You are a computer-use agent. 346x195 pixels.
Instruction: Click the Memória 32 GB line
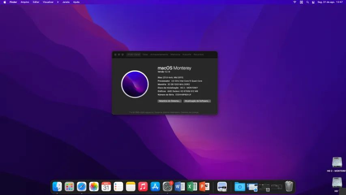click(174, 84)
